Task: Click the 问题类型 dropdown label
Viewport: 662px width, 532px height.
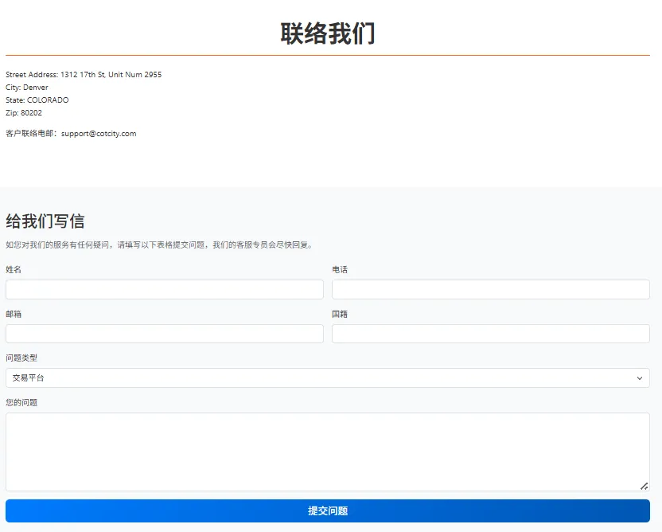Action: pyautogui.click(x=21, y=358)
